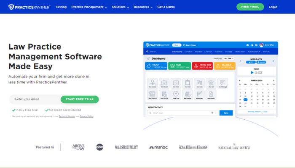295x168 pixels.
Task: Click the New Contact icon in the dashboard
Action: 153,83
